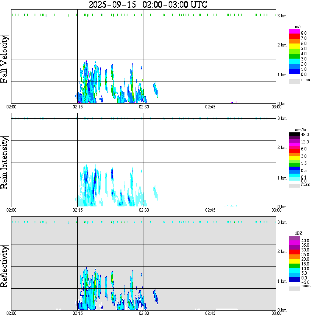Select the dark blue 0.0 m/s legend swatch
313x320 pixels.
click(x=294, y=71)
